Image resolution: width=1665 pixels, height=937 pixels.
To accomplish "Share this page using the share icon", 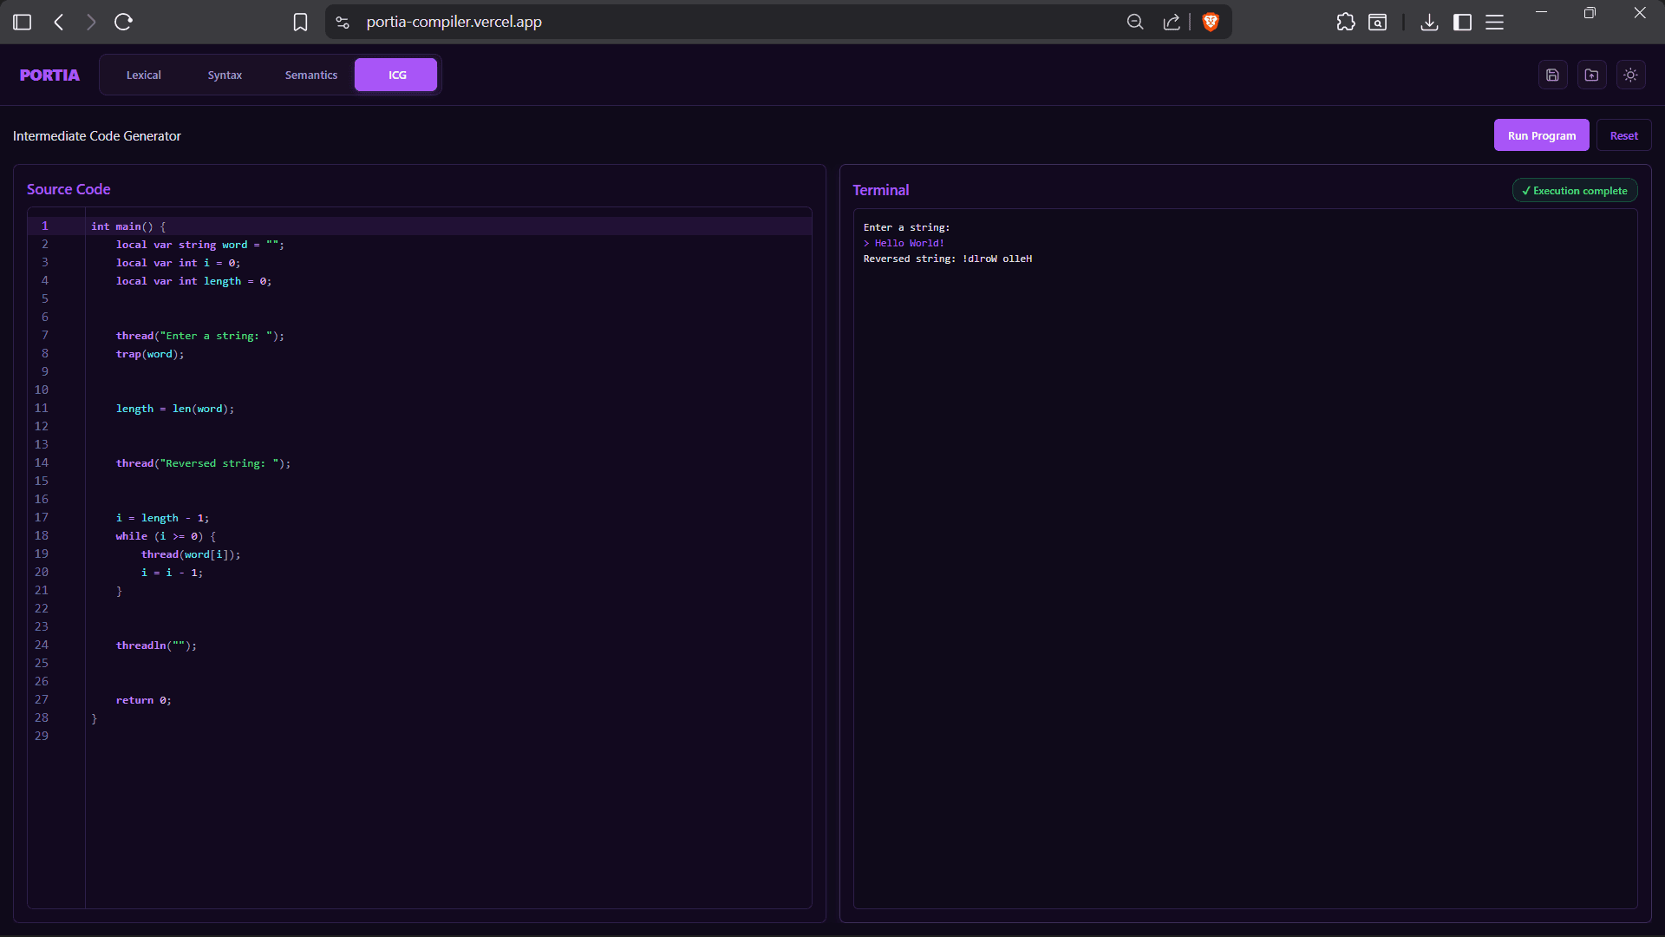I will click(1172, 22).
